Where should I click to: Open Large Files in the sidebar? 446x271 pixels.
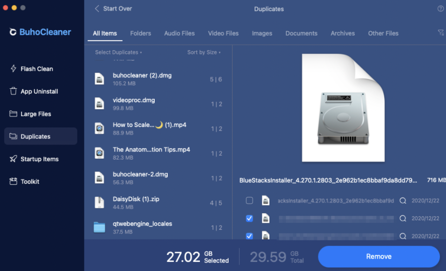tap(40, 113)
